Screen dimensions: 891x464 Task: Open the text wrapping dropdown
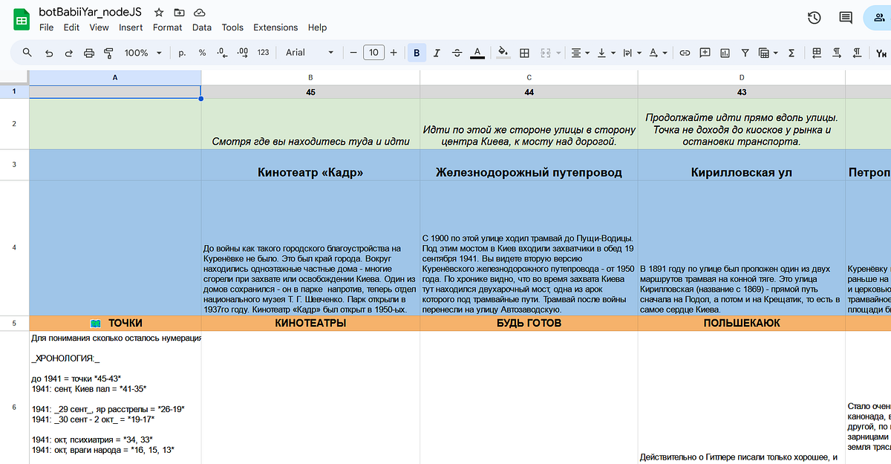(x=631, y=53)
